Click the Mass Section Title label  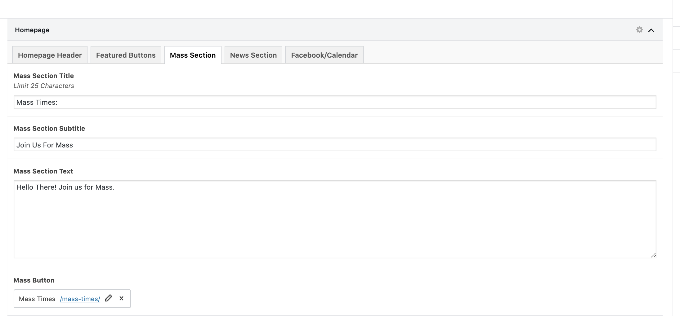44,76
